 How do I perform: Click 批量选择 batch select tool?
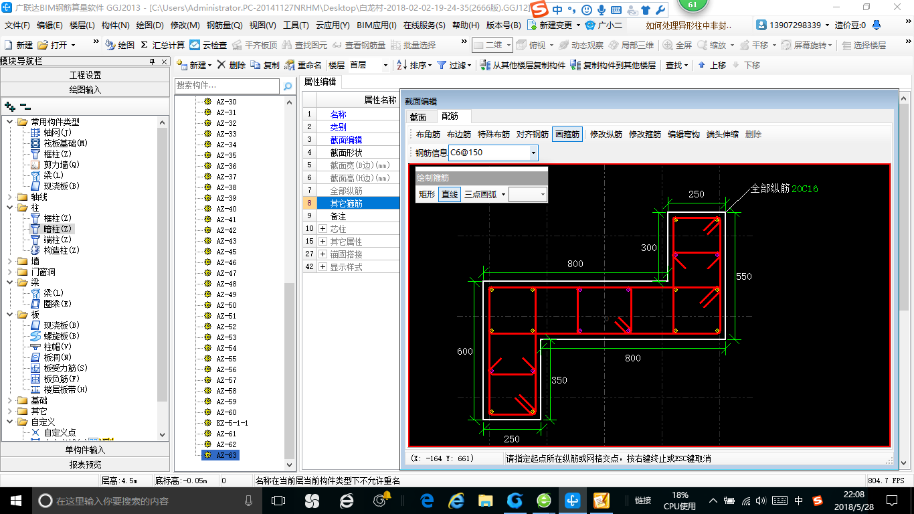coord(413,45)
